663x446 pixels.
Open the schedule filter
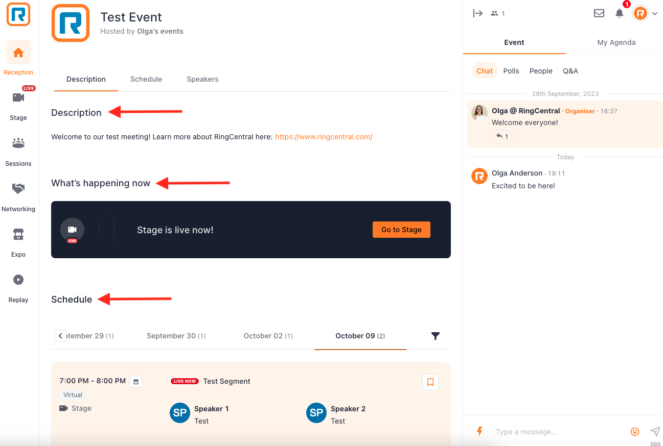point(436,336)
